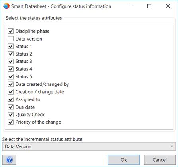Uncheck the Due date checkbox

pos(11,107)
